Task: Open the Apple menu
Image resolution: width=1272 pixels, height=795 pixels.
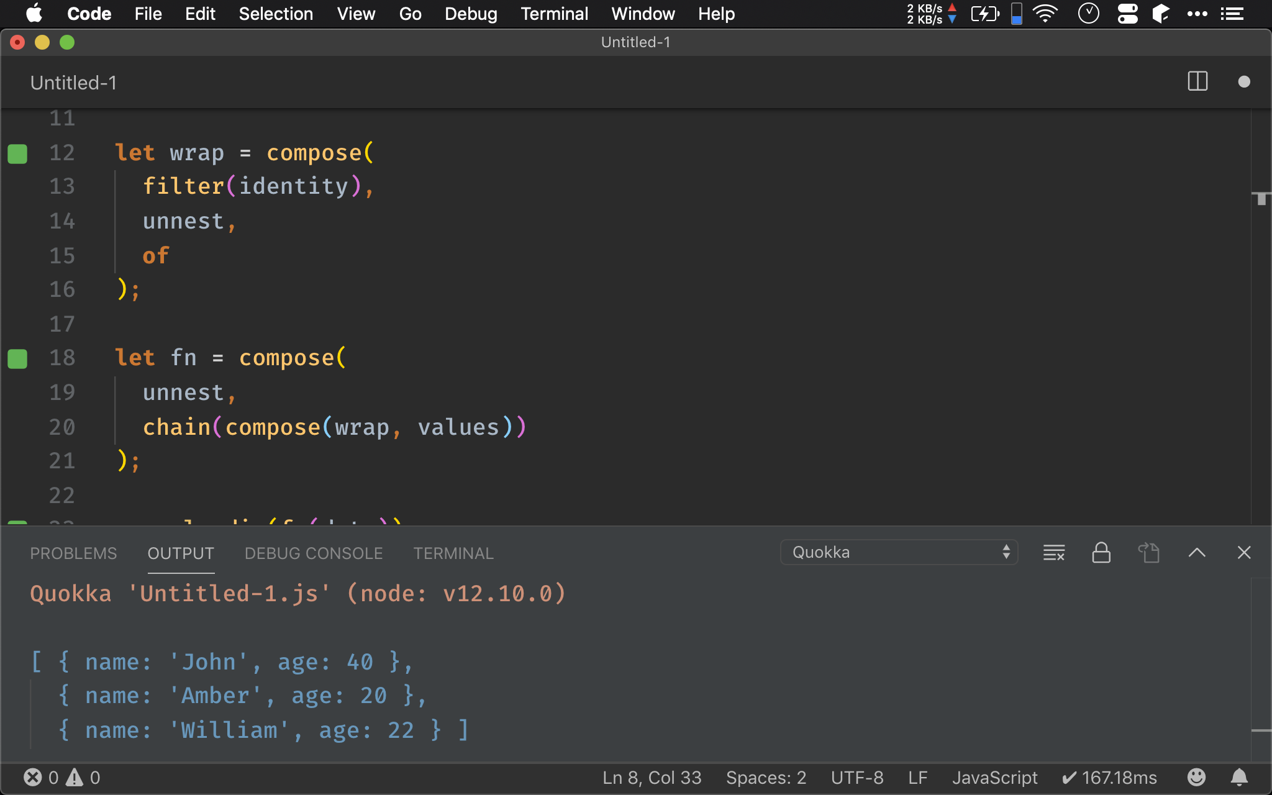Action: [x=34, y=14]
